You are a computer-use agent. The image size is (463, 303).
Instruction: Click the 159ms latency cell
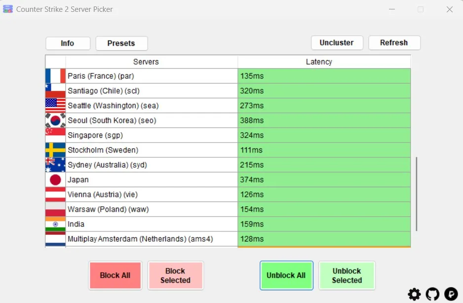pos(324,224)
